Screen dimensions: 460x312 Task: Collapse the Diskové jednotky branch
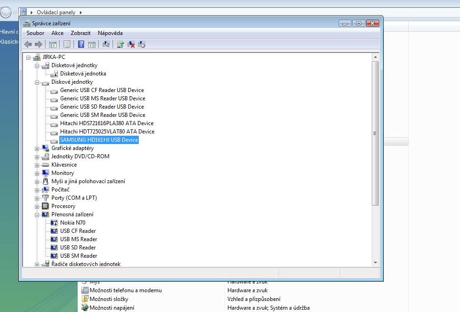[x=37, y=82]
